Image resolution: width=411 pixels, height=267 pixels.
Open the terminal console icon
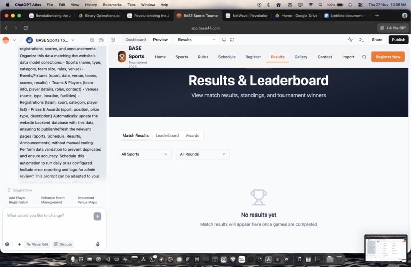(362, 40)
